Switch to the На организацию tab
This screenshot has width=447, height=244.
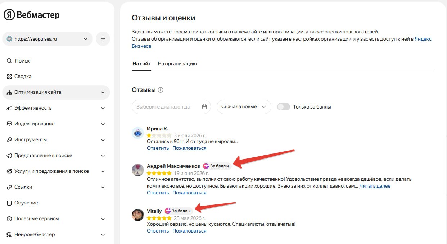pos(177,64)
